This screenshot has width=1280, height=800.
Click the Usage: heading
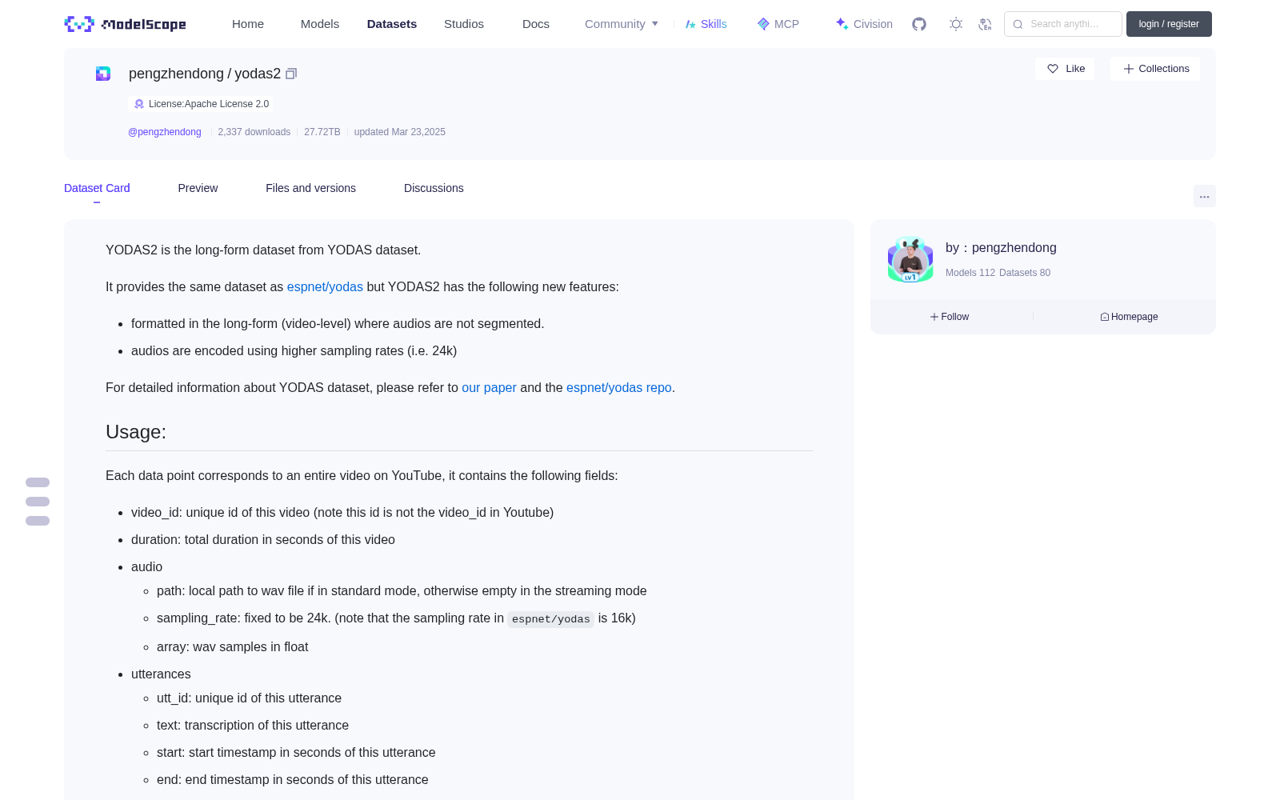[136, 432]
